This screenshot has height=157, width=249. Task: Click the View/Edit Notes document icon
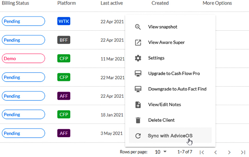(x=138, y=105)
